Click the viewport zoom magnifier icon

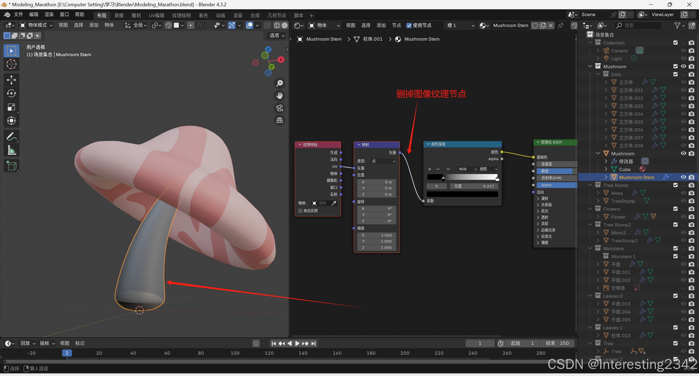point(279,83)
